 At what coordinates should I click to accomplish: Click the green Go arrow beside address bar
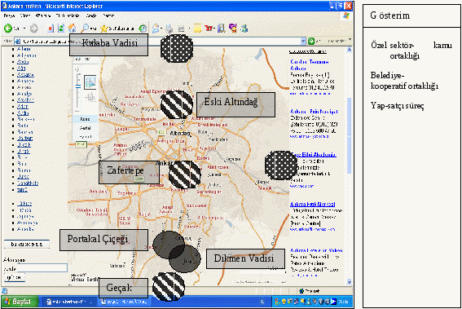(x=310, y=41)
